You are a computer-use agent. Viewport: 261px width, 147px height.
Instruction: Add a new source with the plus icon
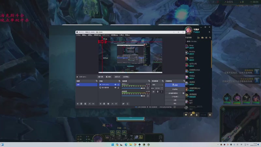[x=100, y=104]
